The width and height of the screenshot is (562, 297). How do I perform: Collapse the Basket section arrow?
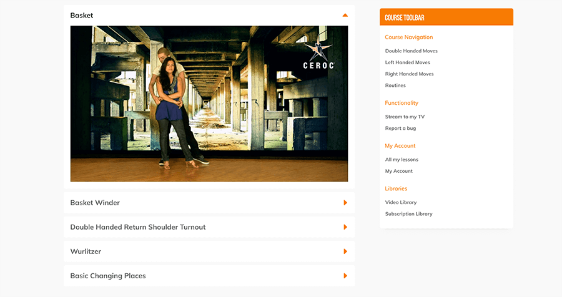[x=345, y=15]
